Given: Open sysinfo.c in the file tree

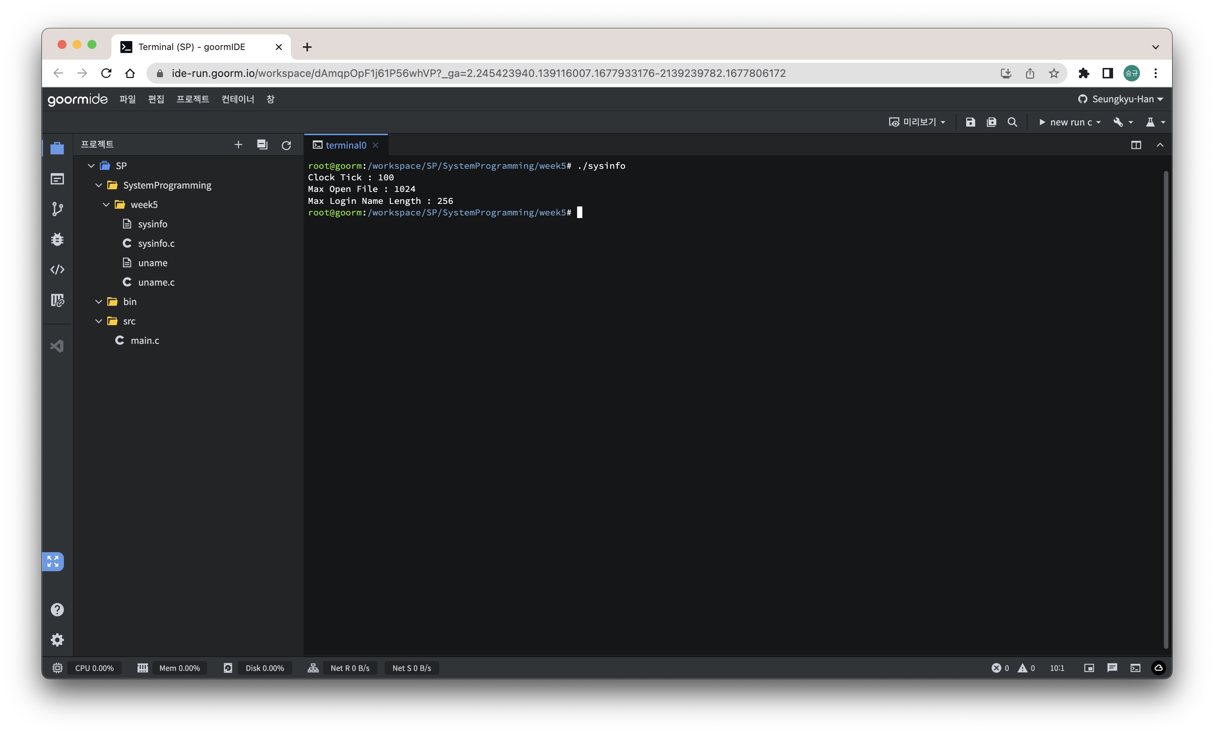Looking at the screenshot, I should (x=156, y=244).
